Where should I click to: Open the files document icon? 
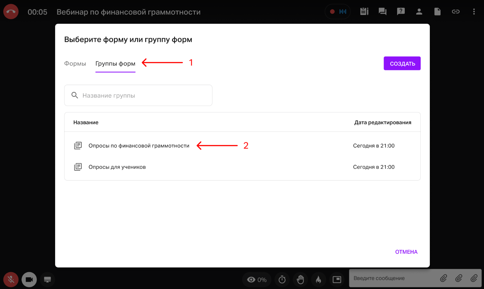pos(437,12)
